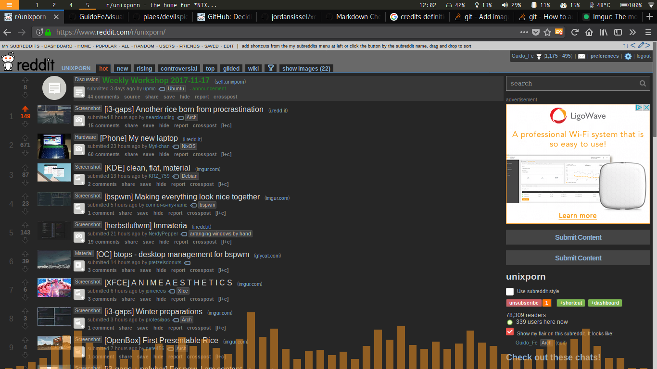Click the browser forward arrow
The height and width of the screenshot is (369, 657).
point(21,32)
